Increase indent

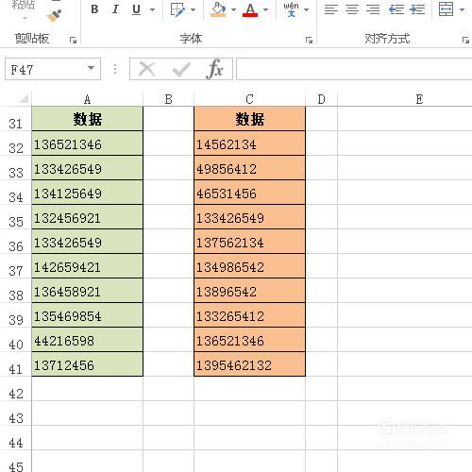tap(417, 9)
